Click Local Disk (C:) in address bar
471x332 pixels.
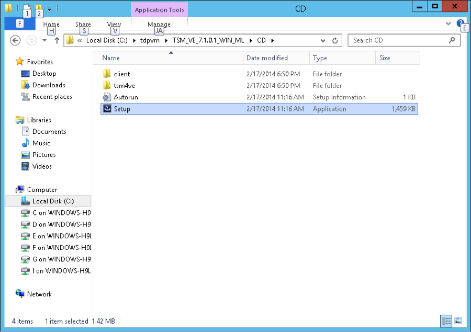point(107,40)
